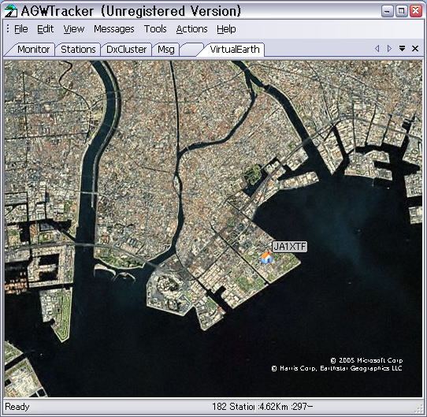Image resolution: width=427 pixels, height=417 pixels.
Task: Switch to the DxCluster tab
Action: point(126,50)
